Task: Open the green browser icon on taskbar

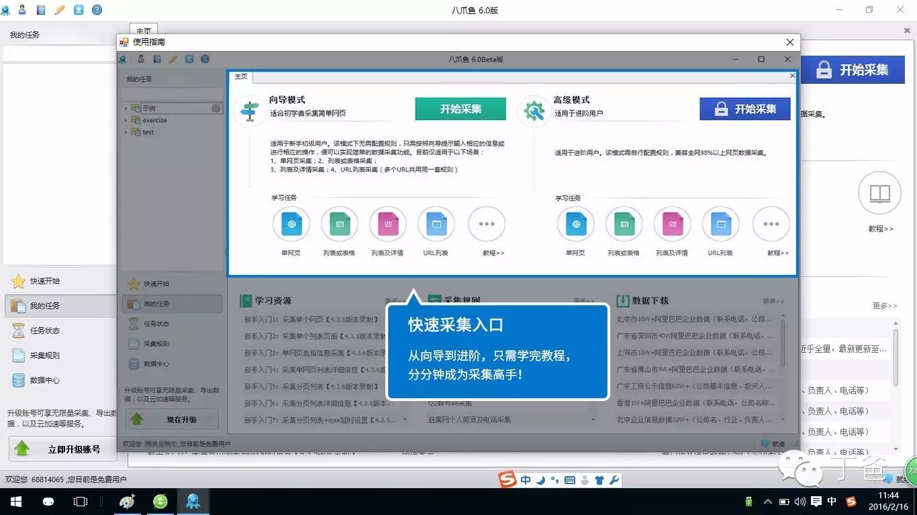Action: [160, 502]
